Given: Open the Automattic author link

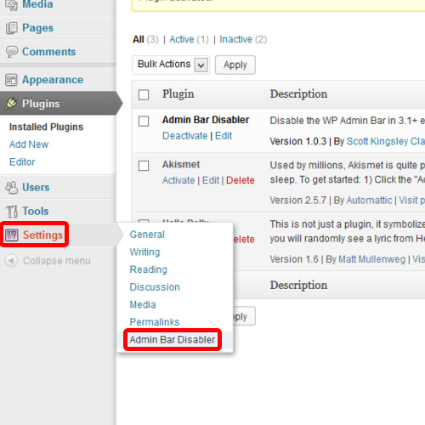Looking at the screenshot, I should 369,201.
